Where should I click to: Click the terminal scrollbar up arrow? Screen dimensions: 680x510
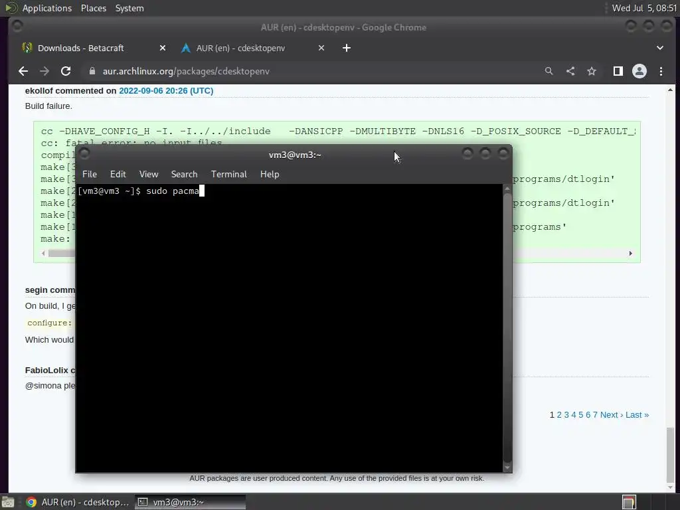(x=507, y=189)
